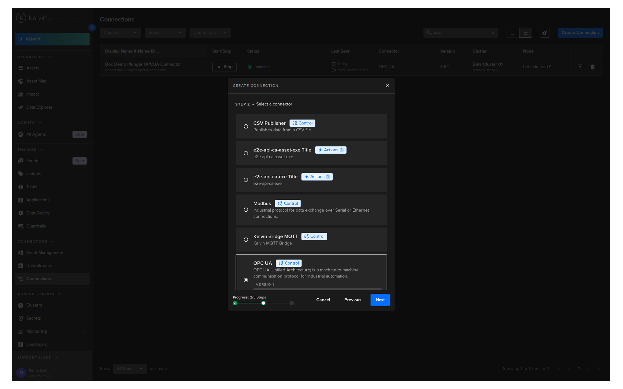Go to the Impact page

(x=52, y=94)
